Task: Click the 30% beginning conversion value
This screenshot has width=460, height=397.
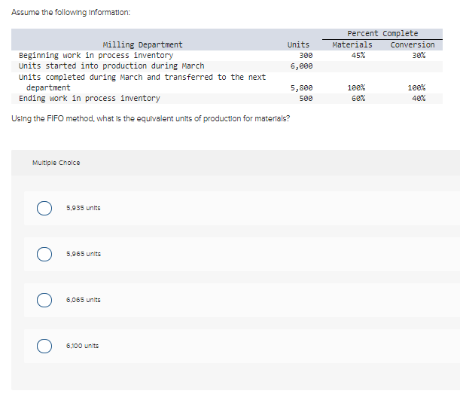Action: [419, 55]
